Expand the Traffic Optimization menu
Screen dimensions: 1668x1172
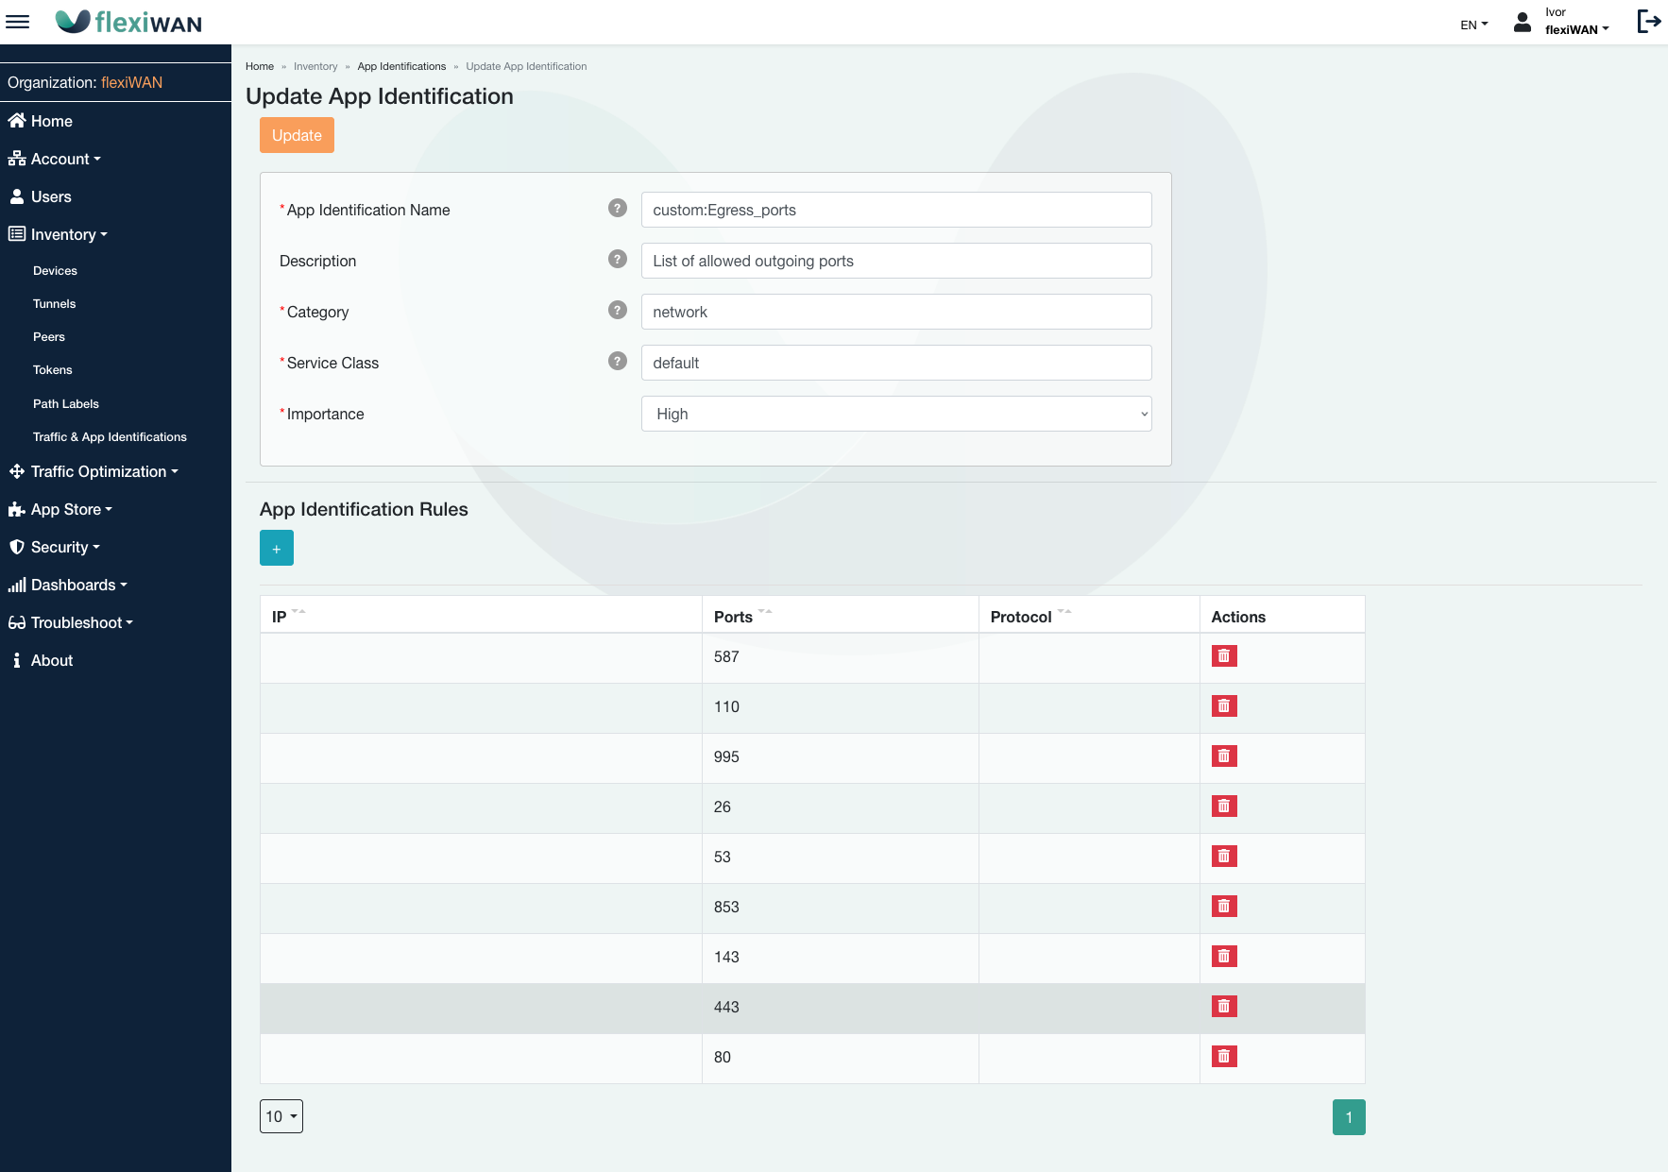(x=94, y=471)
